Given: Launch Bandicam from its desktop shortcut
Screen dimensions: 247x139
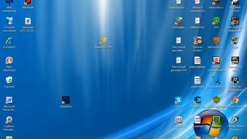Looking at the screenshot, I should tap(28, 3).
